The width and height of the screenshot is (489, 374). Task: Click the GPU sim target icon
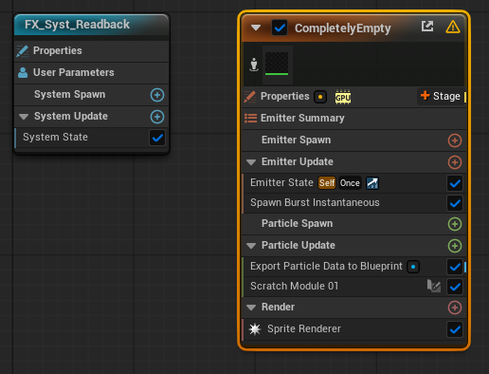point(343,97)
